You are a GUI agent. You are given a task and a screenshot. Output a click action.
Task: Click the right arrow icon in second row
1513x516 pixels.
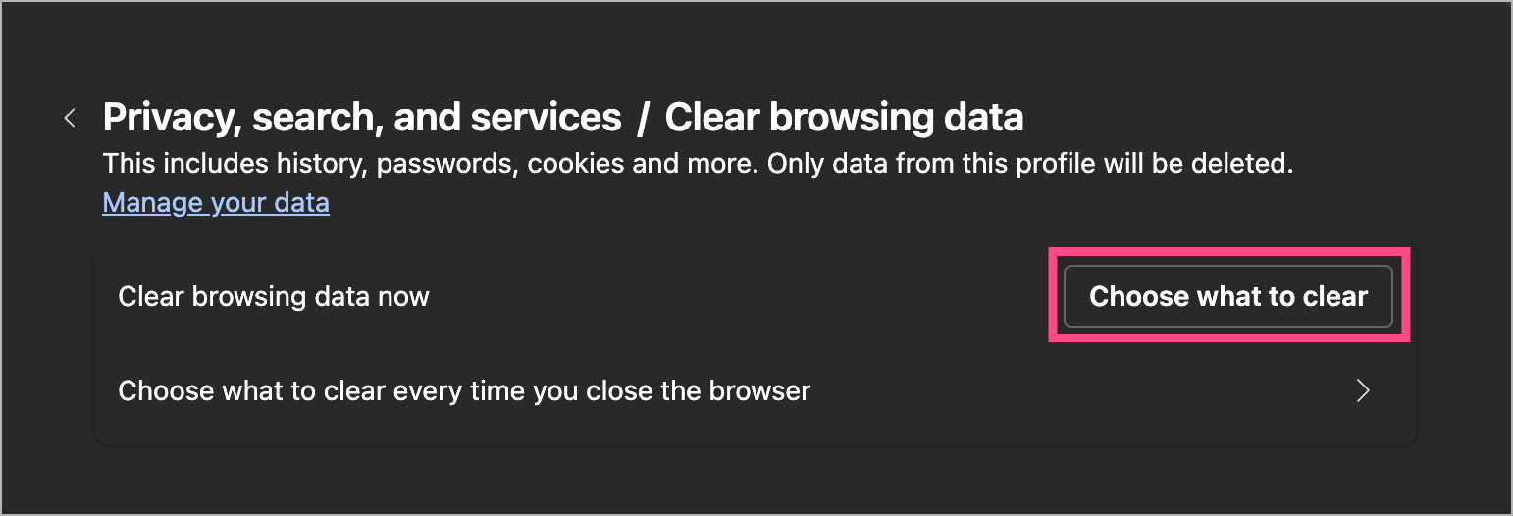point(1362,391)
